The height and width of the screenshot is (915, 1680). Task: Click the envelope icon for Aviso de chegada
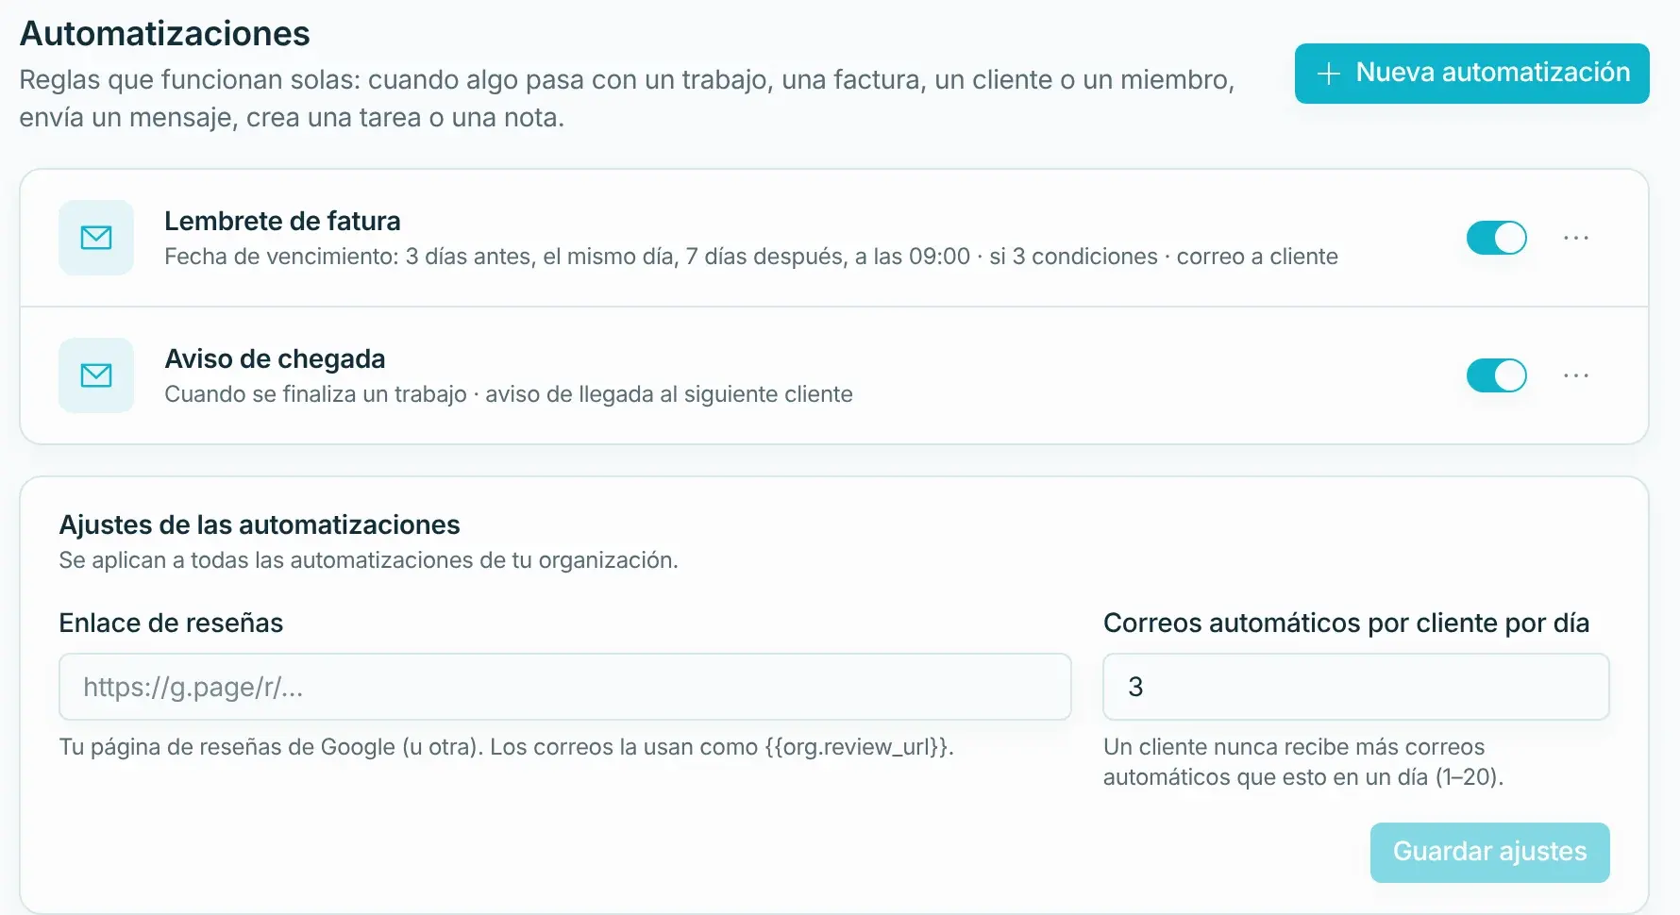96,375
